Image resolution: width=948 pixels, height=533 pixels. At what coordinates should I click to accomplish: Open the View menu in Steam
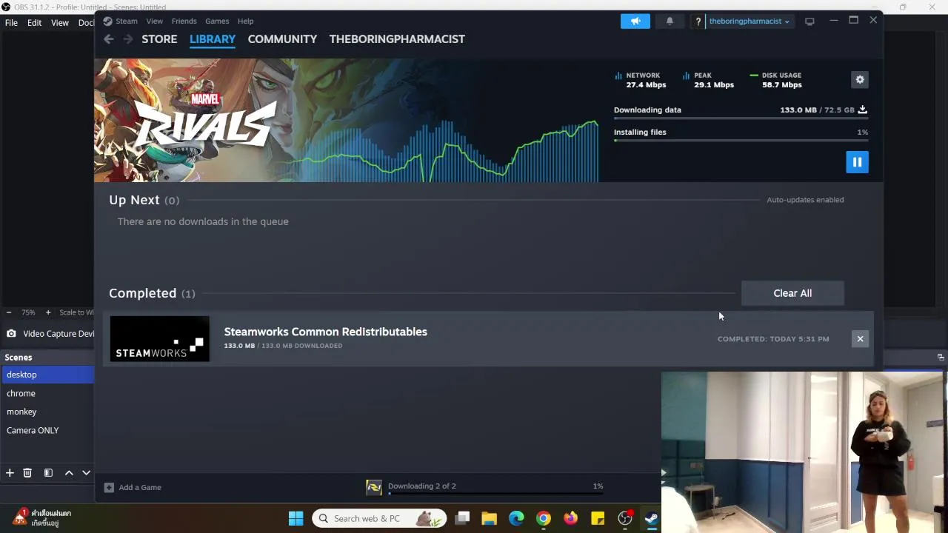click(154, 21)
